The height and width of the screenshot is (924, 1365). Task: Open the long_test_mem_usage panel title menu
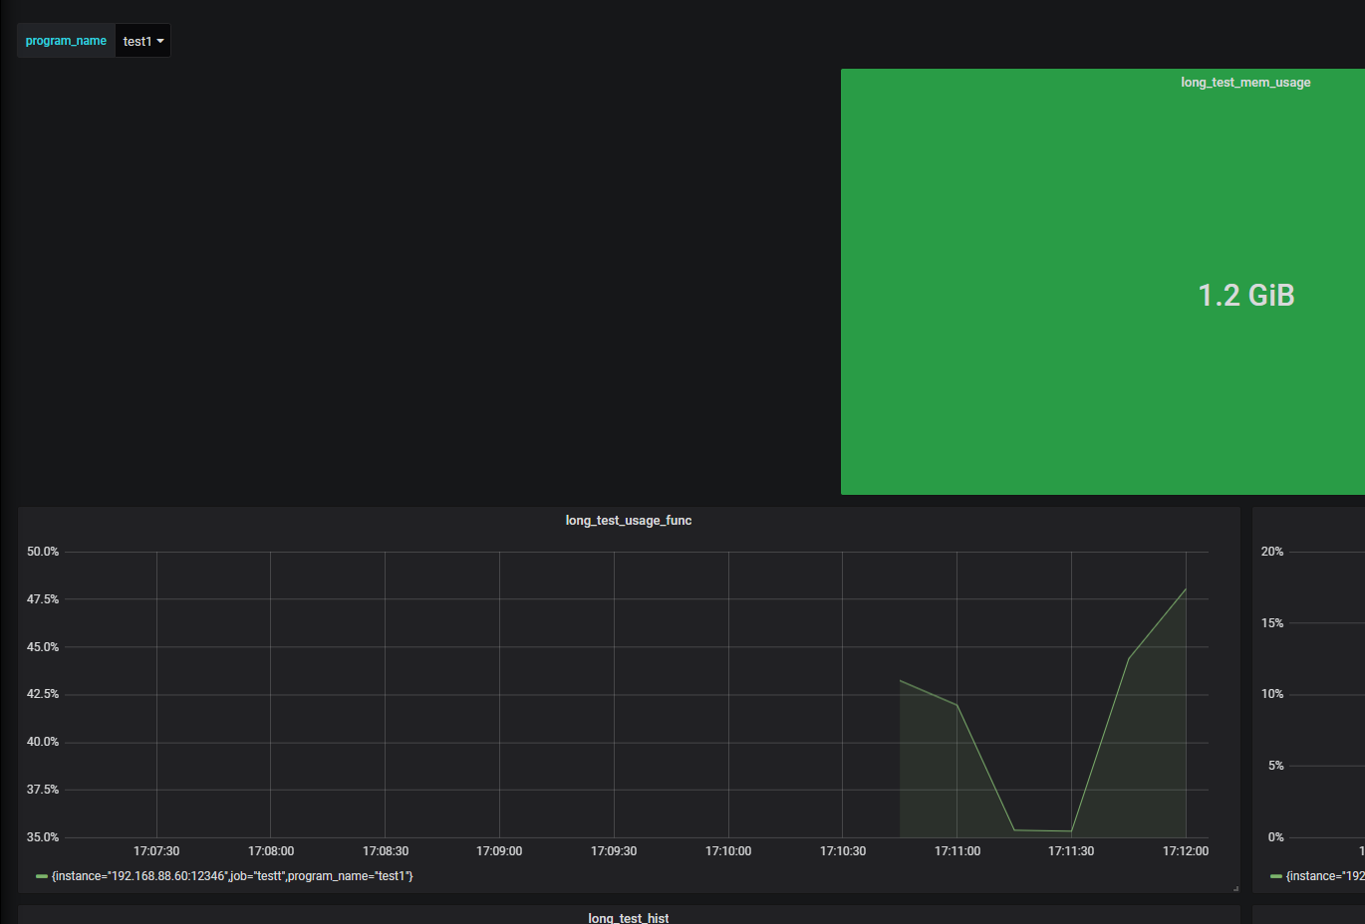pyautogui.click(x=1244, y=83)
